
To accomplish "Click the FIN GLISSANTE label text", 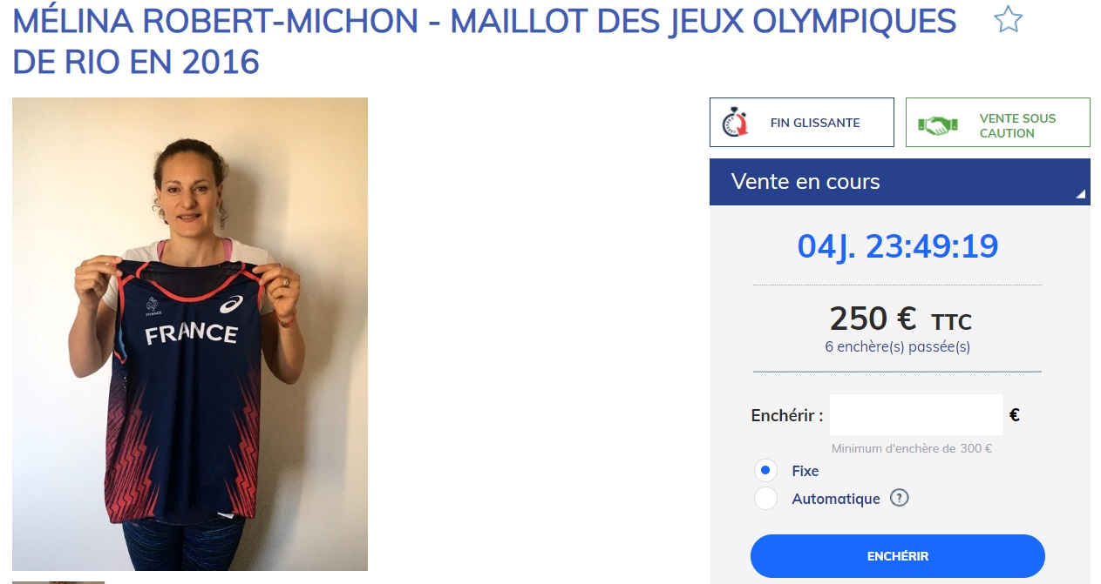I will [x=815, y=123].
